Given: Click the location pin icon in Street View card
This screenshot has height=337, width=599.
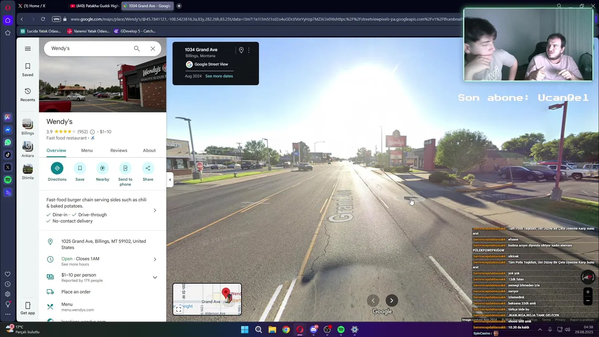Looking at the screenshot, I should [x=241, y=50].
